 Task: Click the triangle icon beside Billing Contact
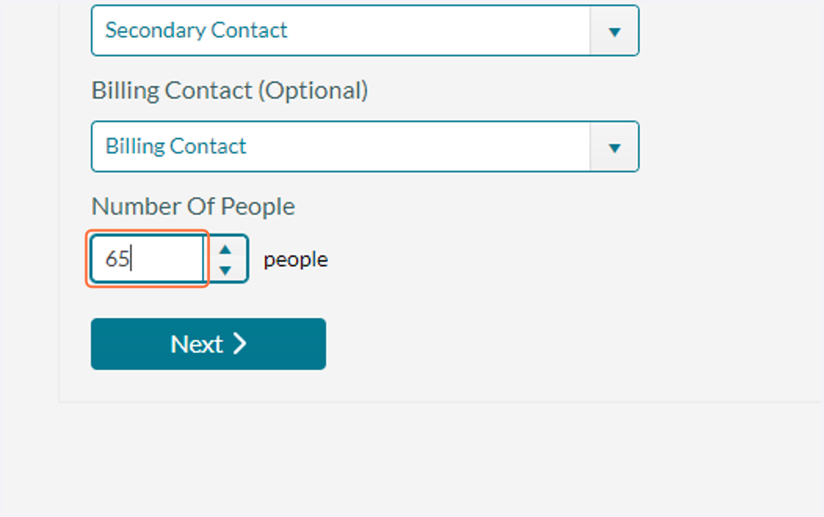pos(615,148)
